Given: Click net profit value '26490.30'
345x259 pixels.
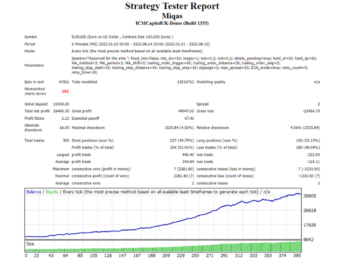Looking at the screenshot, I should click(61, 111).
